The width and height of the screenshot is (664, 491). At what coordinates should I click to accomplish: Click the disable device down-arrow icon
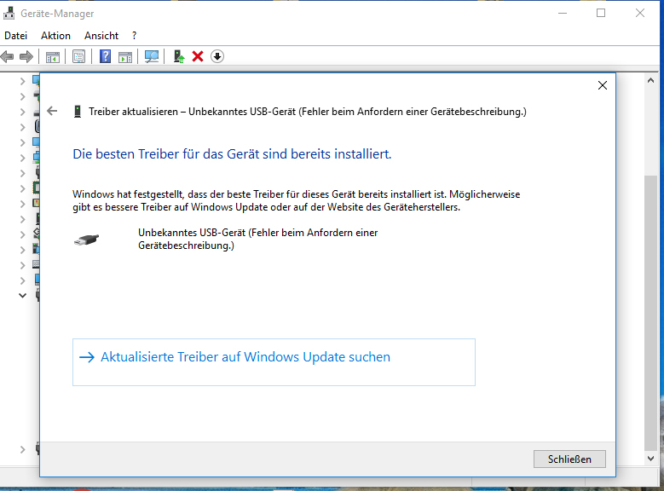217,56
